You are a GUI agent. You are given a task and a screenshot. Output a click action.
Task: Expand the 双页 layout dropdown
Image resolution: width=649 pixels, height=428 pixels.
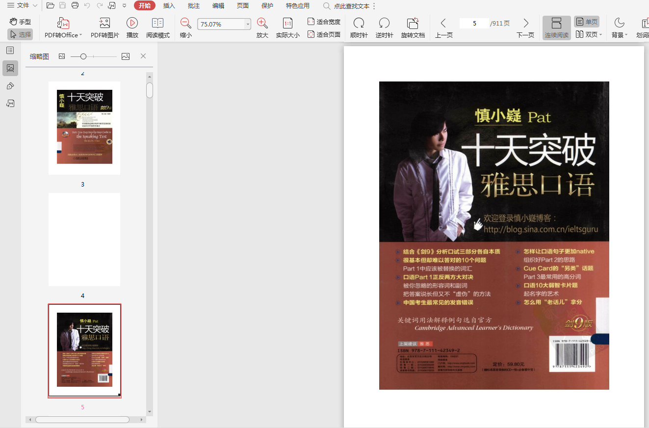pyautogui.click(x=600, y=35)
